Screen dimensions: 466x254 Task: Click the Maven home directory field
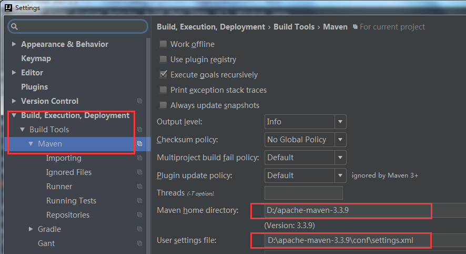click(x=347, y=211)
